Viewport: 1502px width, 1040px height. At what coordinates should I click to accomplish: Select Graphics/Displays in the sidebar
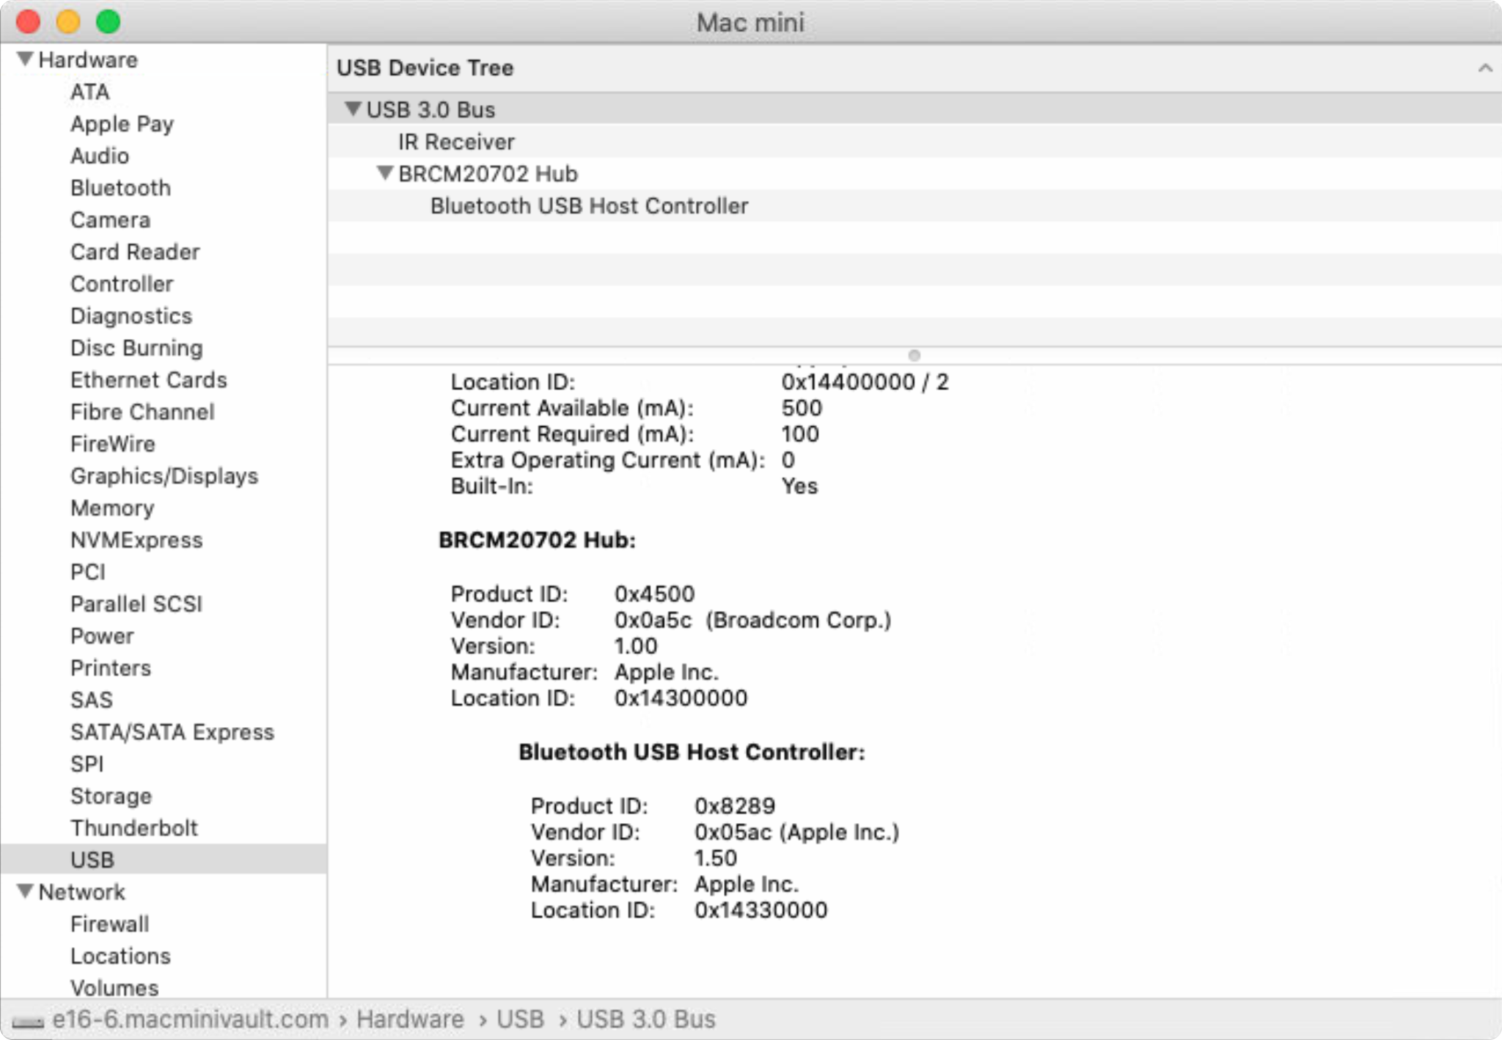(x=164, y=476)
